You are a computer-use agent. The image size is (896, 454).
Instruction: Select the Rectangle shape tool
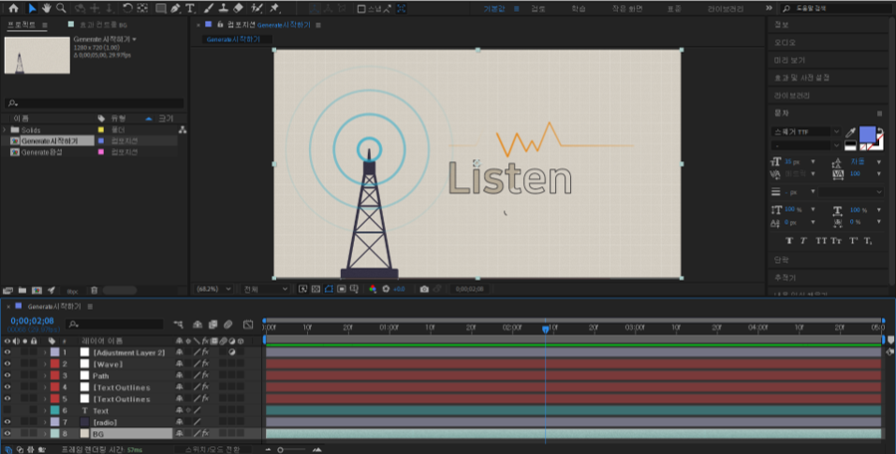(x=161, y=8)
